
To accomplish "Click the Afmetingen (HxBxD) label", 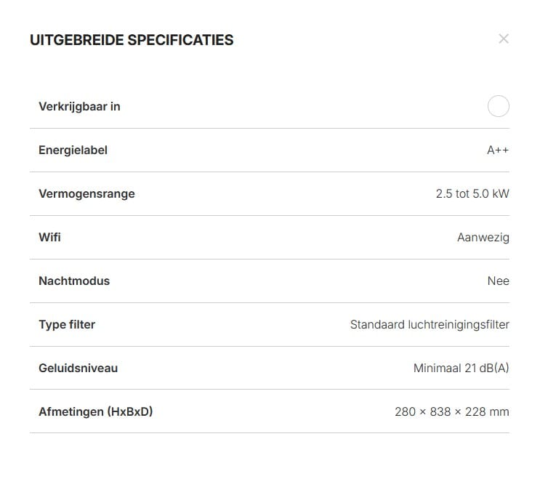I will [95, 411].
